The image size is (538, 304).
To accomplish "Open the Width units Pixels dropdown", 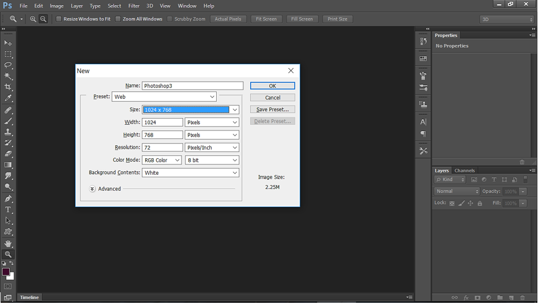I will click(212, 122).
